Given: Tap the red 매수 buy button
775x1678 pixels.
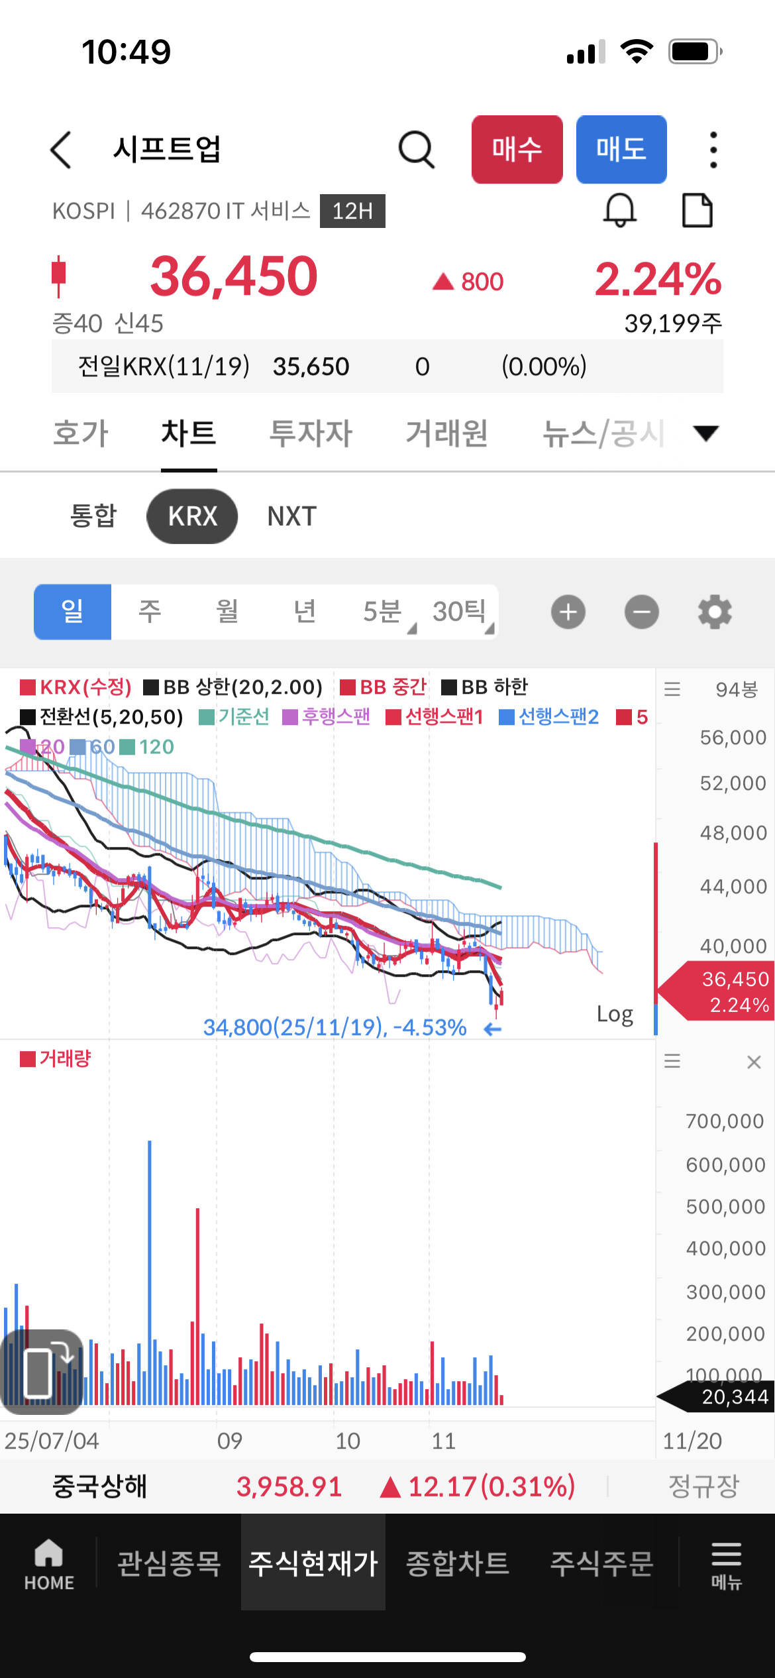Looking at the screenshot, I should point(517,150).
